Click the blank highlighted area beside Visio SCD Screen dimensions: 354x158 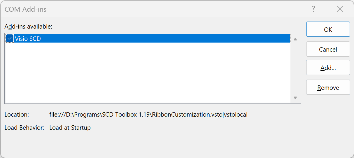click(x=166, y=38)
